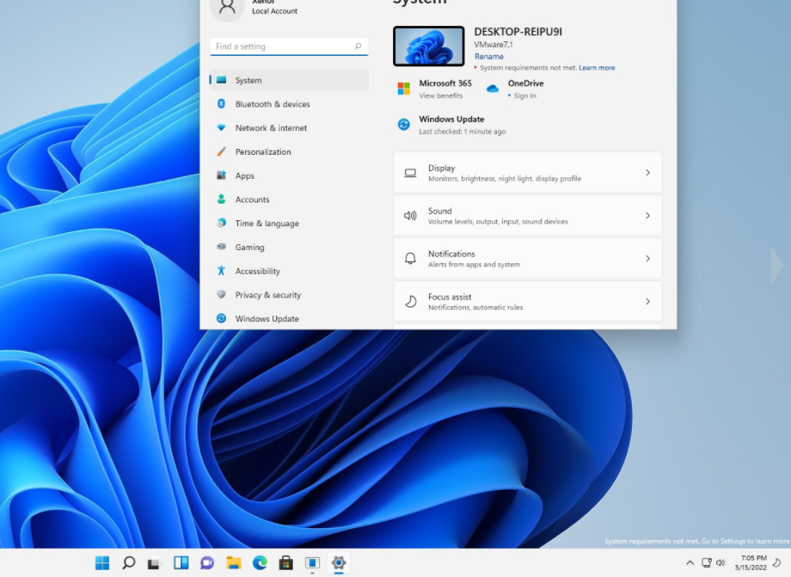Click the user account avatar

(x=227, y=7)
